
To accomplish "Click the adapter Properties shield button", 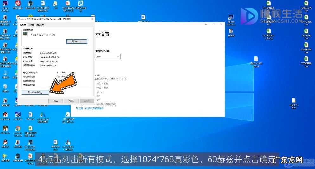I will [x=77, y=42].
